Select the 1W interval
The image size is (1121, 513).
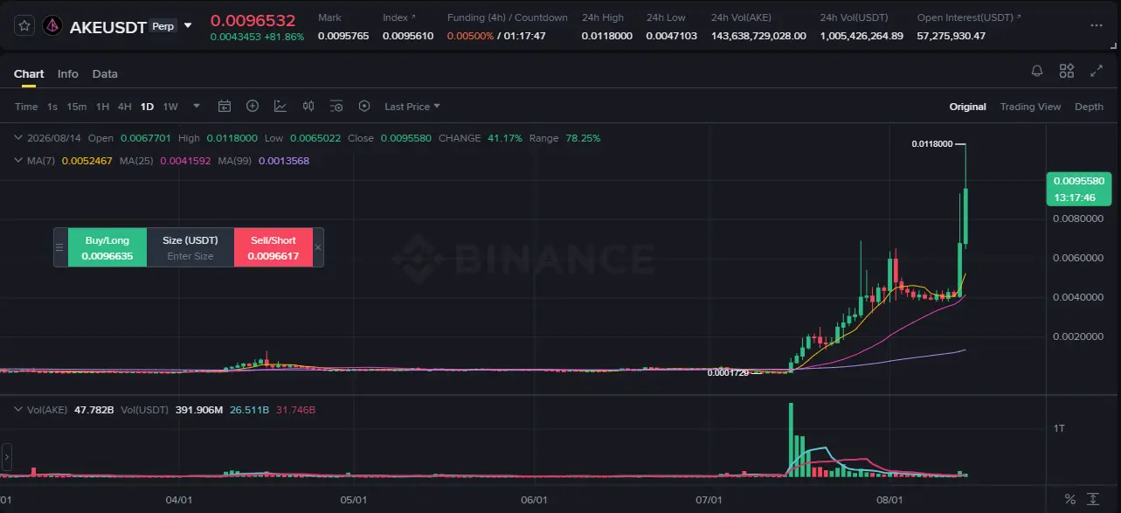(x=170, y=107)
